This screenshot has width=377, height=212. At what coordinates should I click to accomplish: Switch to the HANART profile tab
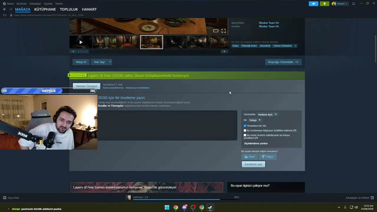pyautogui.click(x=89, y=9)
